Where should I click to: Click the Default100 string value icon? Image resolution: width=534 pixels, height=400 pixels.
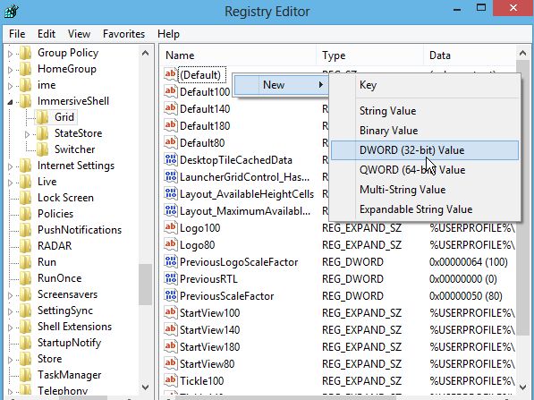pos(170,91)
